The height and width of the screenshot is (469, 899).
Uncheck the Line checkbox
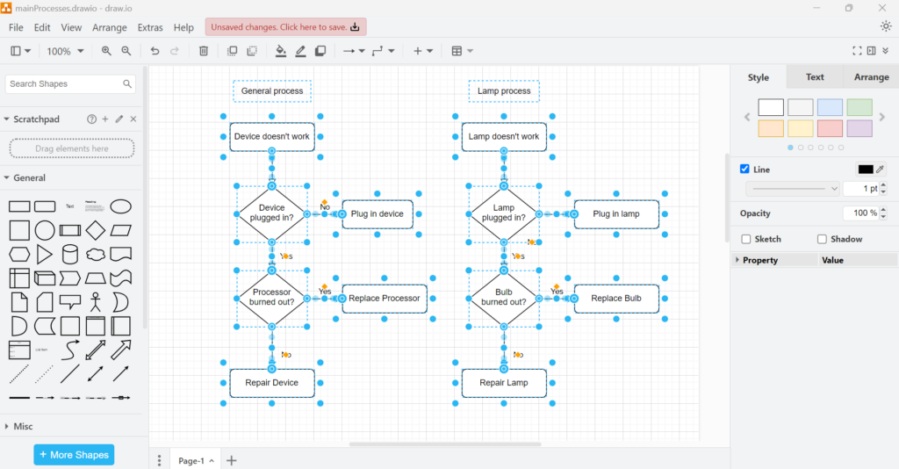[x=745, y=169]
